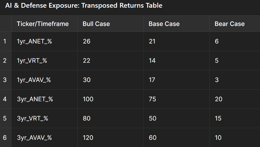
Task: Select the 1yr_ANET Bull Case cell showing 26
Action: (x=86, y=41)
